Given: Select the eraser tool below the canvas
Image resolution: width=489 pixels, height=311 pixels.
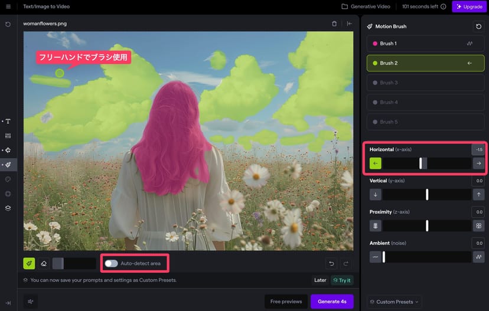Looking at the screenshot, I should coord(44,263).
